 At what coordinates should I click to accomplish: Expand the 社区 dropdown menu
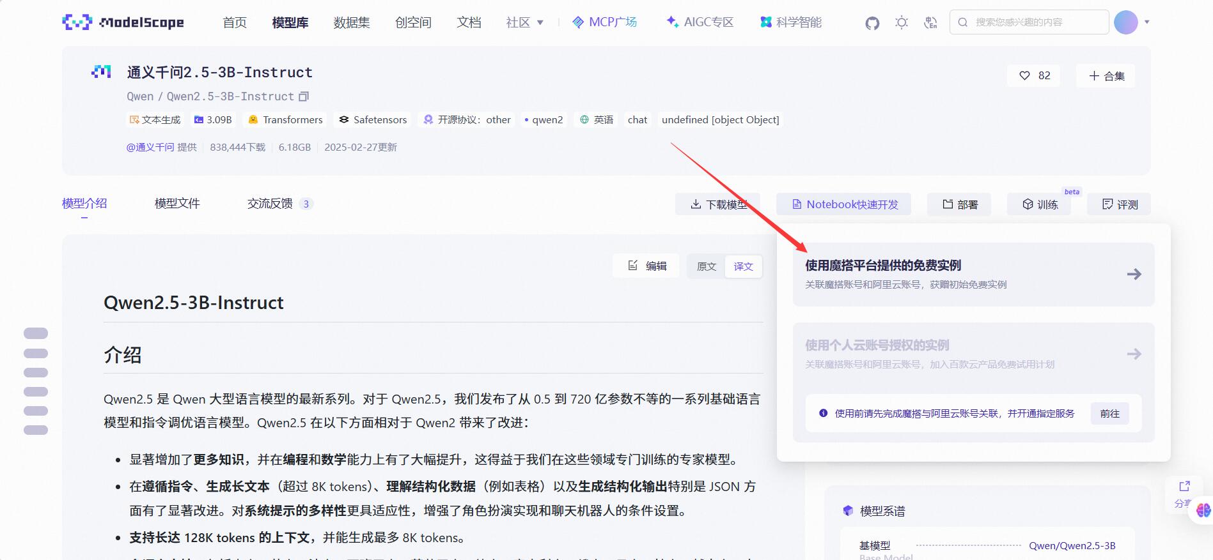click(524, 22)
